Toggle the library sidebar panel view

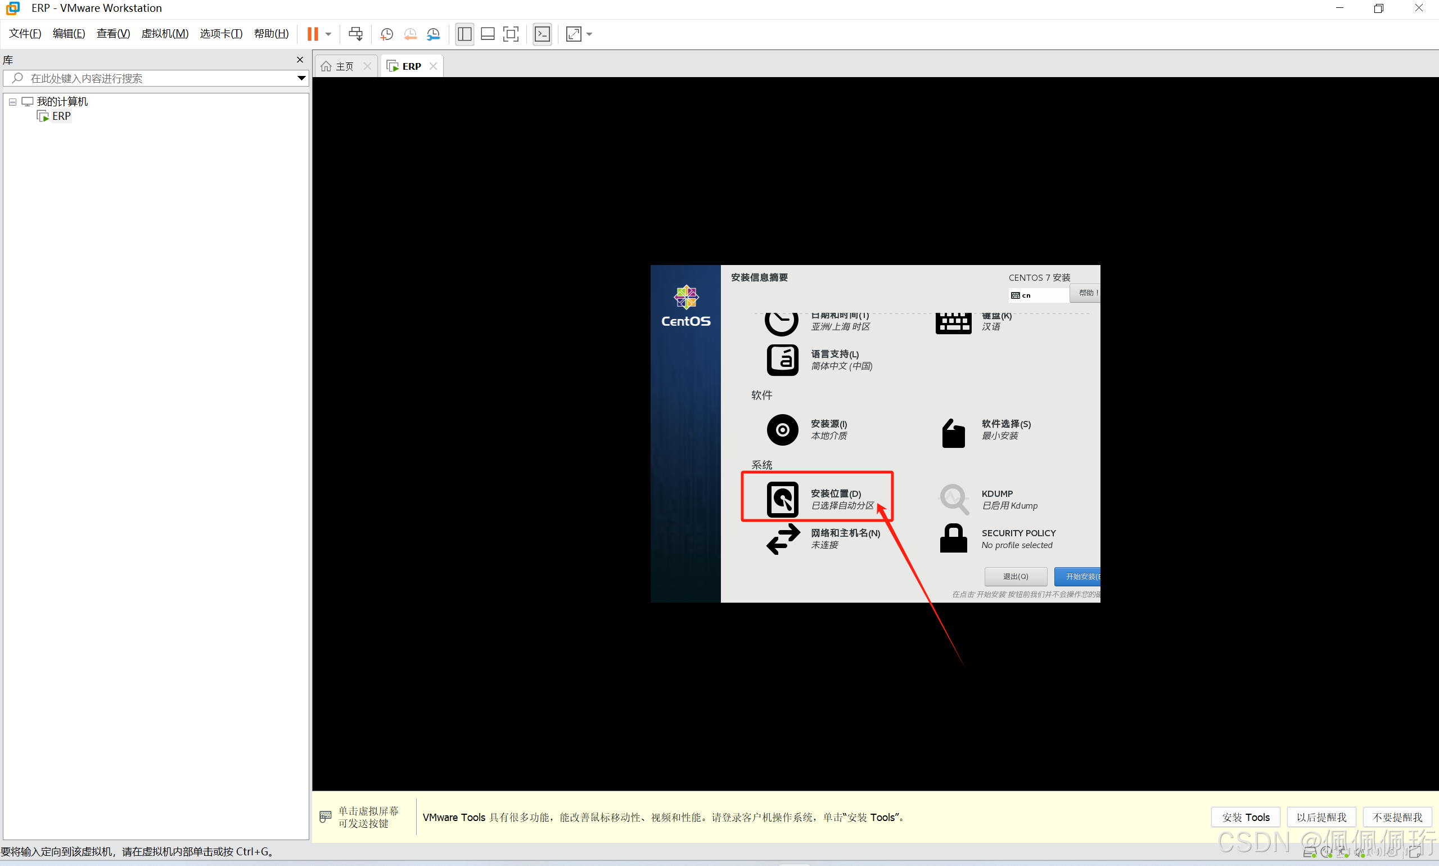464,34
